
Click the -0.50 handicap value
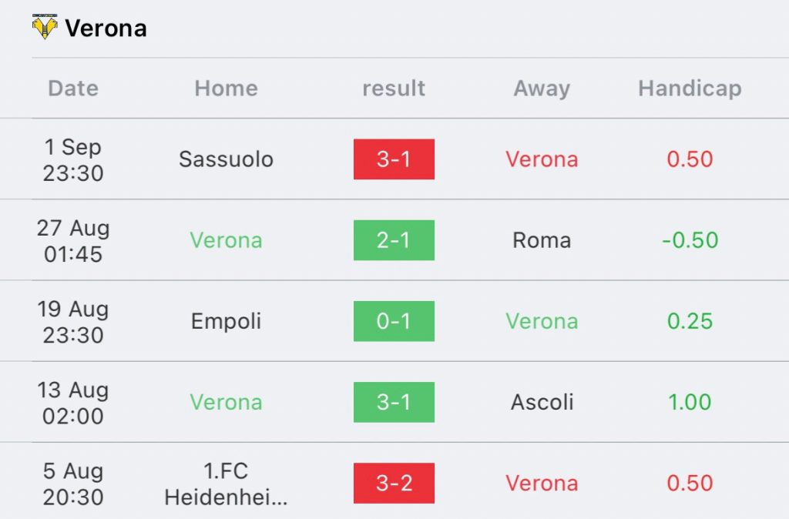(x=690, y=240)
